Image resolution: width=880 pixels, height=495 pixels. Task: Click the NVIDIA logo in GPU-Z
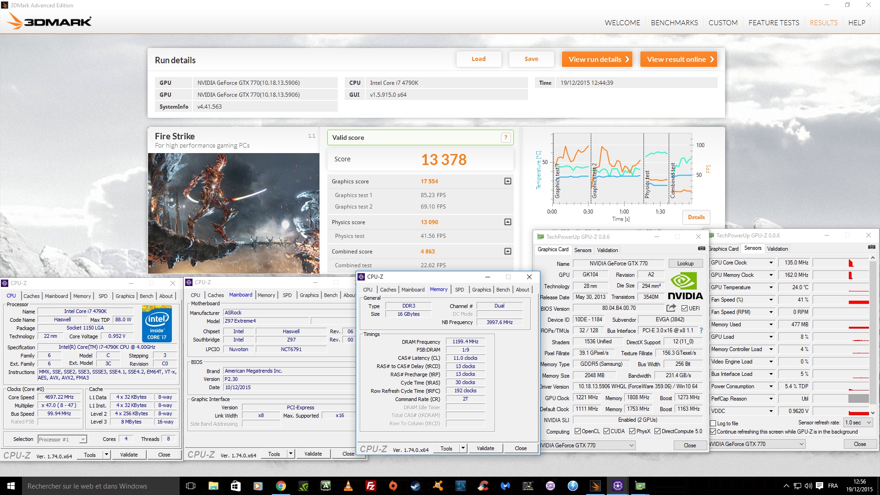point(685,286)
